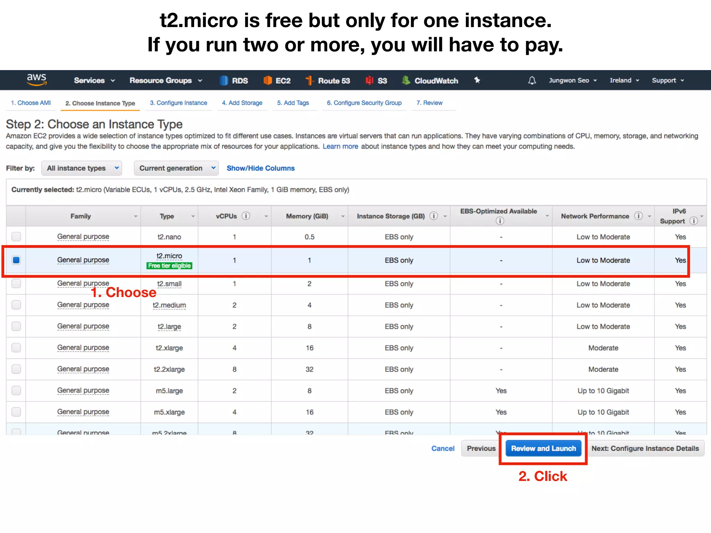
Task: Go to the 4. Add Storage step
Action: pyautogui.click(x=242, y=103)
